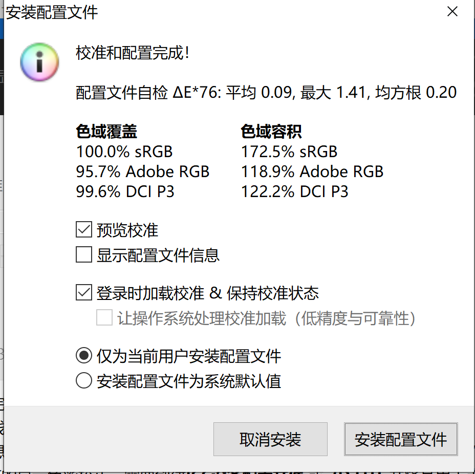Close the profile installation dialog

point(452,12)
